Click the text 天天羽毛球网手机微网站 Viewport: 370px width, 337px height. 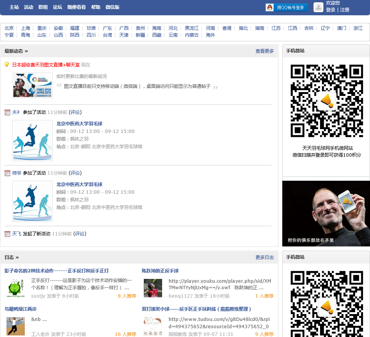[328, 148]
